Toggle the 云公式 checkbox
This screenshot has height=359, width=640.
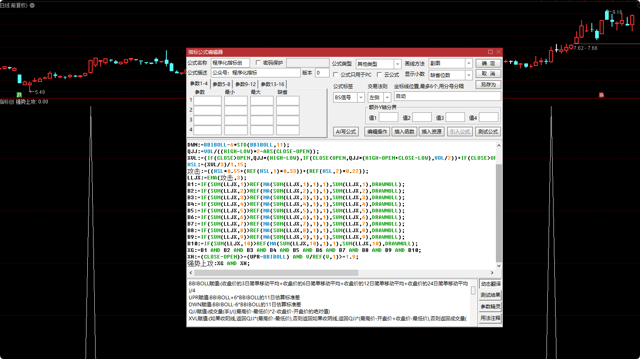coord(379,75)
